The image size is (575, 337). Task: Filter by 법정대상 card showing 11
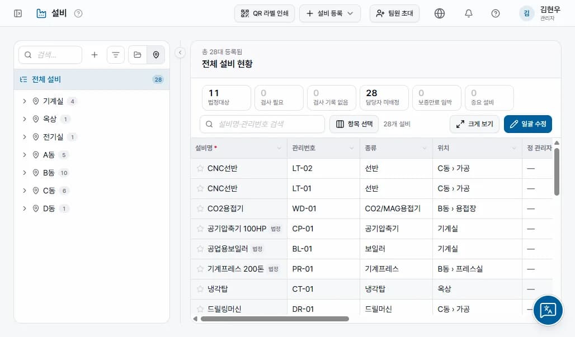coord(227,97)
